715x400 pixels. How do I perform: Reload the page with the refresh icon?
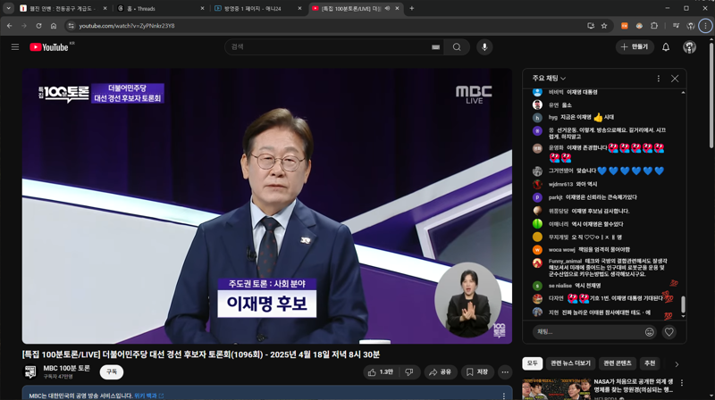(x=38, y=26)
